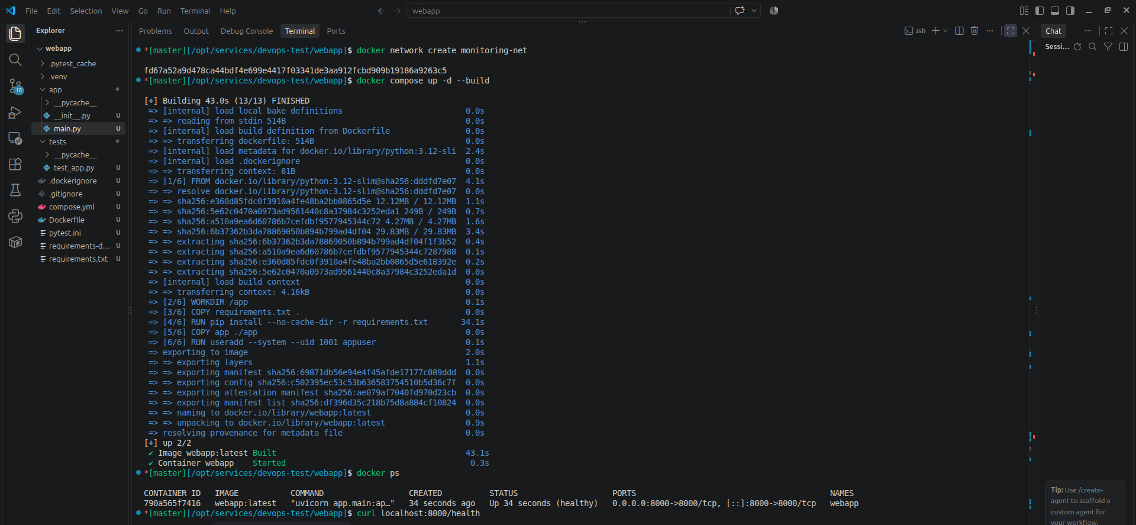The width and height of the screenshot is (1136, 525).
Task: Open the Extensions view
Action: click(x=15, y=164)
